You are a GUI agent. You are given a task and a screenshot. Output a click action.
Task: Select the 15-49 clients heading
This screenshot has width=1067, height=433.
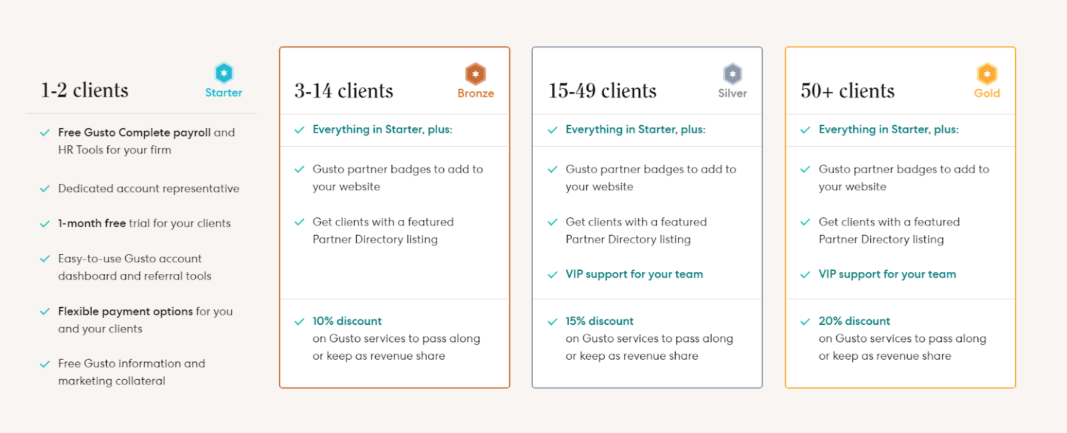tap(602, 91)
